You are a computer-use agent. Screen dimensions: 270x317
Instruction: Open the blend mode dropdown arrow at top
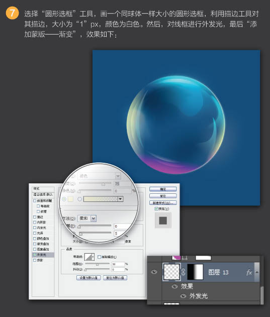tap(118, 176)
